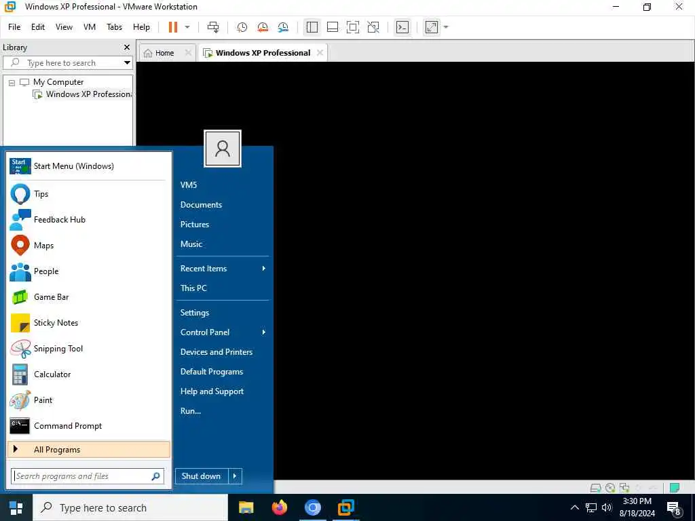This screenshot has height=521, width=695.
Task: Show hidden system tray icons
Action: (x=574, y=507)
